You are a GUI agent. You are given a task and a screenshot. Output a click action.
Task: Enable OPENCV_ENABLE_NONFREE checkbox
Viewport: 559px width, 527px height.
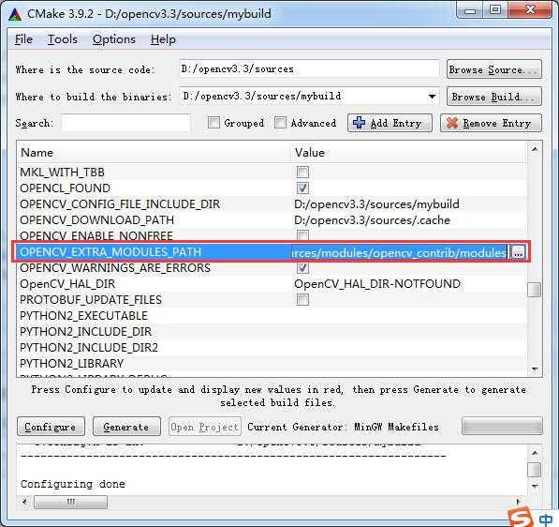point(302,235)
